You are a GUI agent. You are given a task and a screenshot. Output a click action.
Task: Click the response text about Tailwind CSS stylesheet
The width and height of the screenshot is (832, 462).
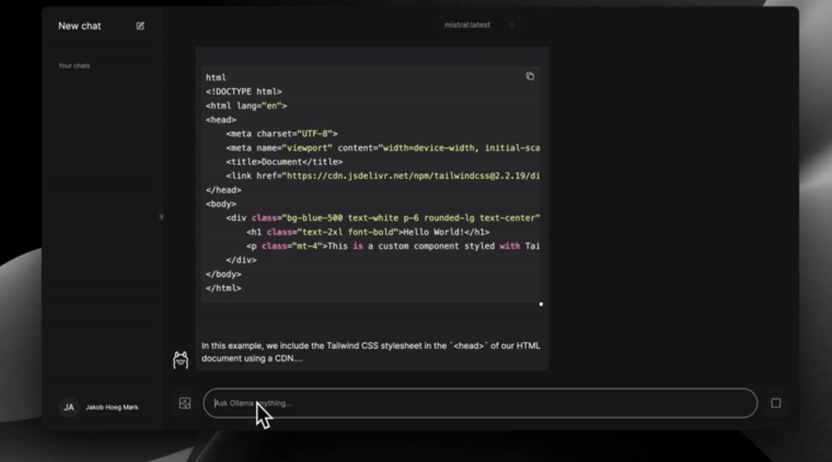(371, 352)
